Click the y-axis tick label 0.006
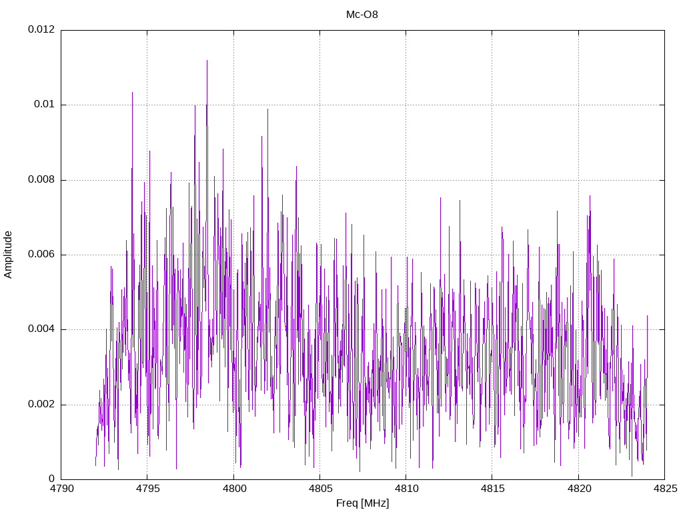Screen dimensions: 683x512 pyautogui.click(x=41, y=255)
